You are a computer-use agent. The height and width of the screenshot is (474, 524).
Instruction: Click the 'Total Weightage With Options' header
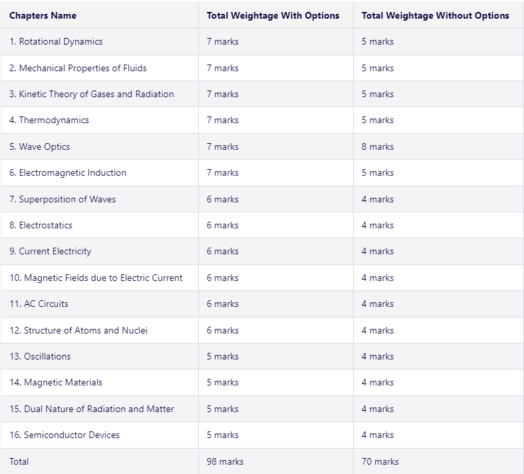[273, 15]
